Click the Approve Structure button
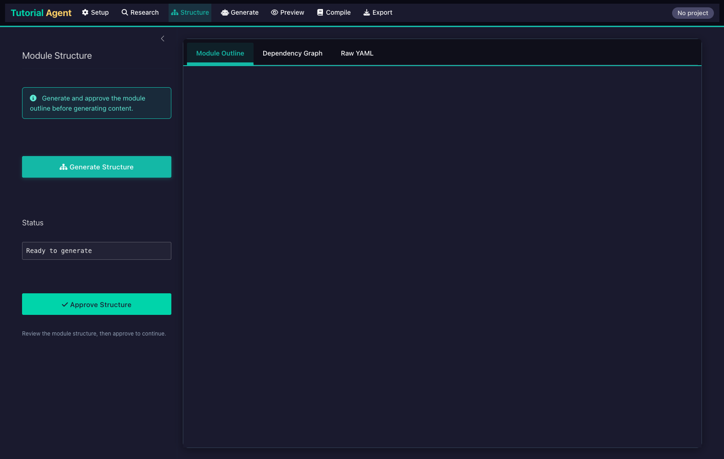Image resolution: width=724 pixels, height=459 pixels. 96,304
